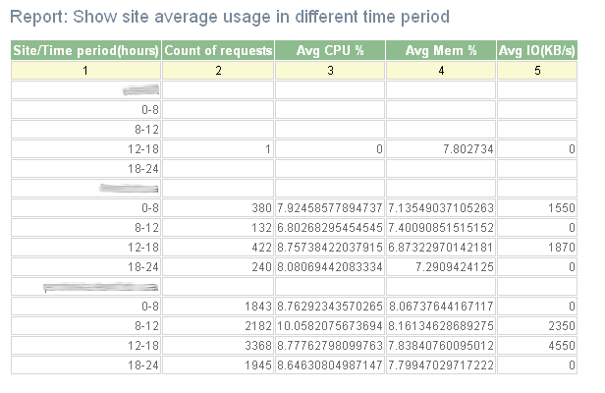Click Mem value 8.06737644167117

click(441, 307)
